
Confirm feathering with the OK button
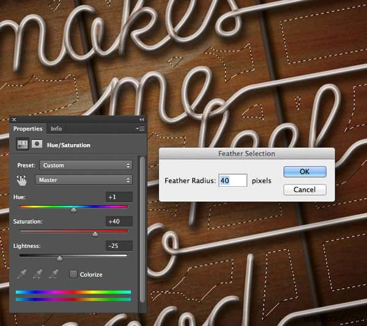coord(305,172)
